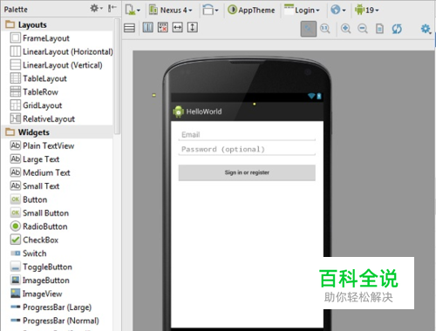Click the actual size 1:1 zoom icon
This screenshot has height=331, width=436.
(325, 29)
